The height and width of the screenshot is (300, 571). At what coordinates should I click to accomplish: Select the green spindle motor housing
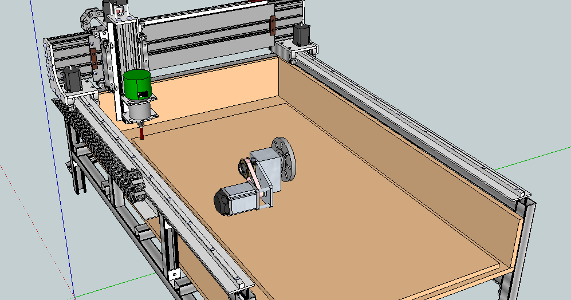pos(136,84)
